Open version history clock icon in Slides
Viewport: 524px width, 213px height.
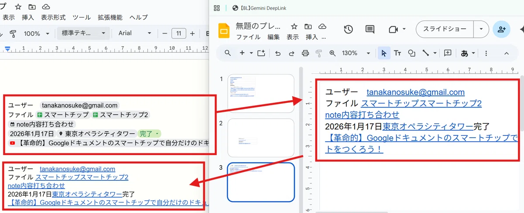(348, 29)
